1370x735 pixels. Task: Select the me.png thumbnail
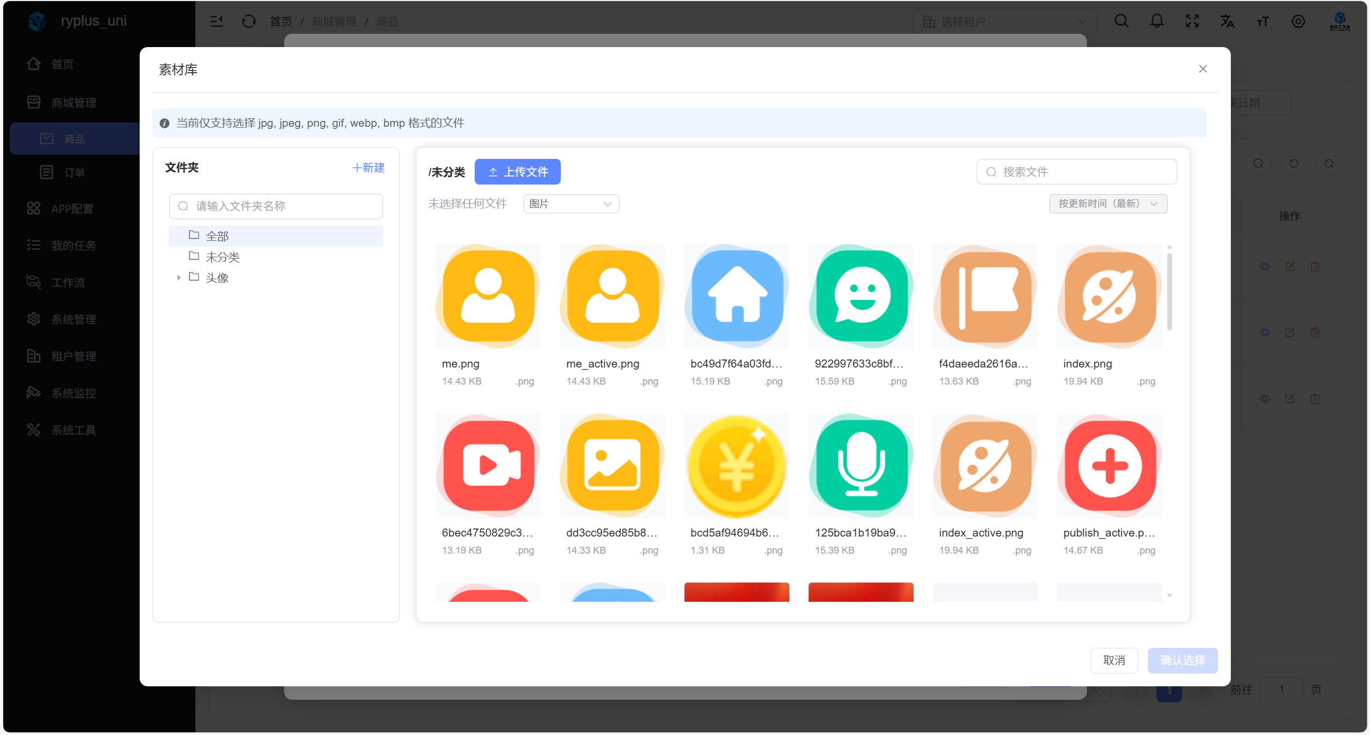(x=488, y=297)
